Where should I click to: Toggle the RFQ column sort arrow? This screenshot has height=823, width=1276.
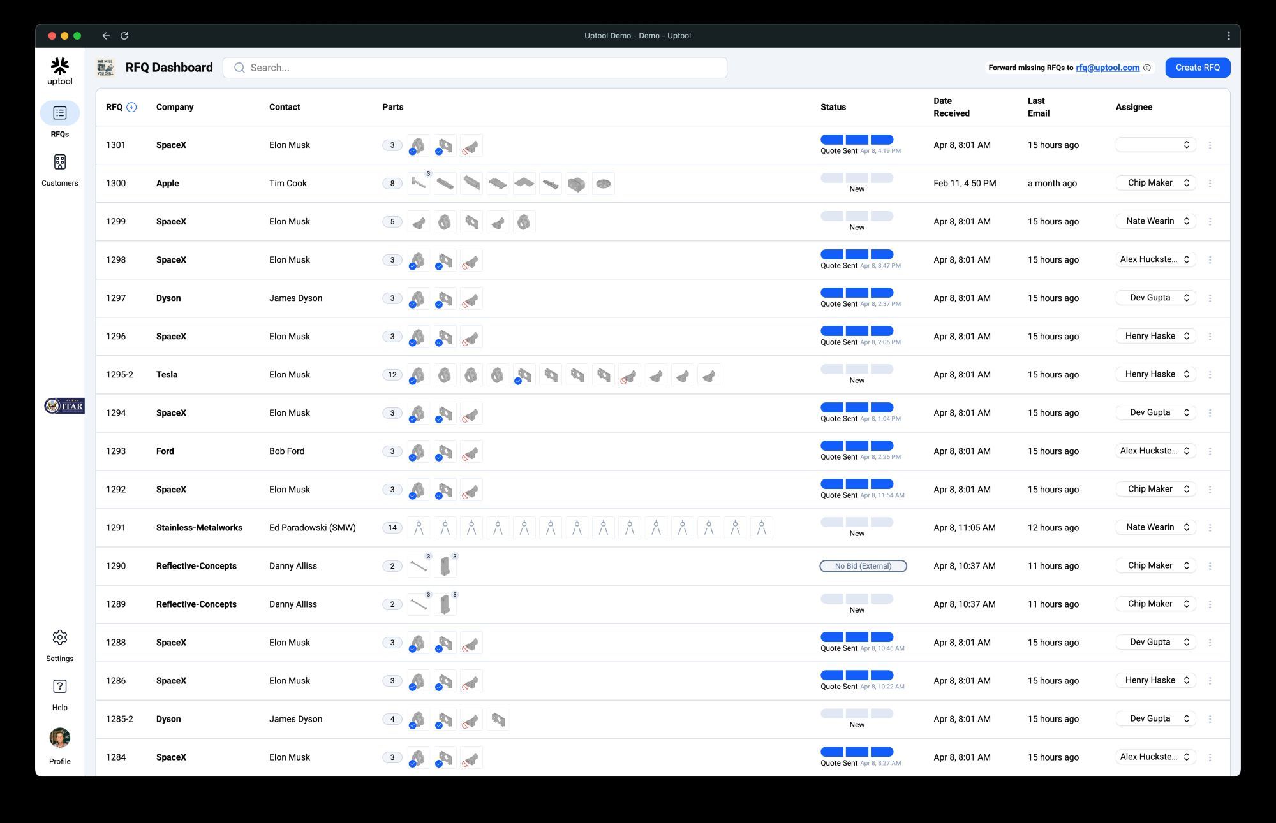point(131,107)
